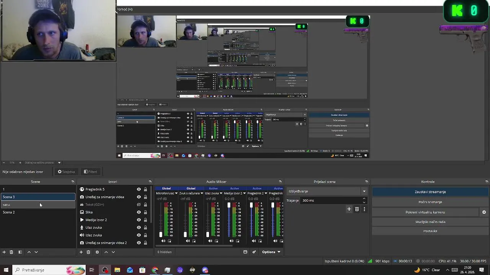Remove selected source with Izvori trash icon
Viewport: 490px width, 275px height.
[88, 252]
